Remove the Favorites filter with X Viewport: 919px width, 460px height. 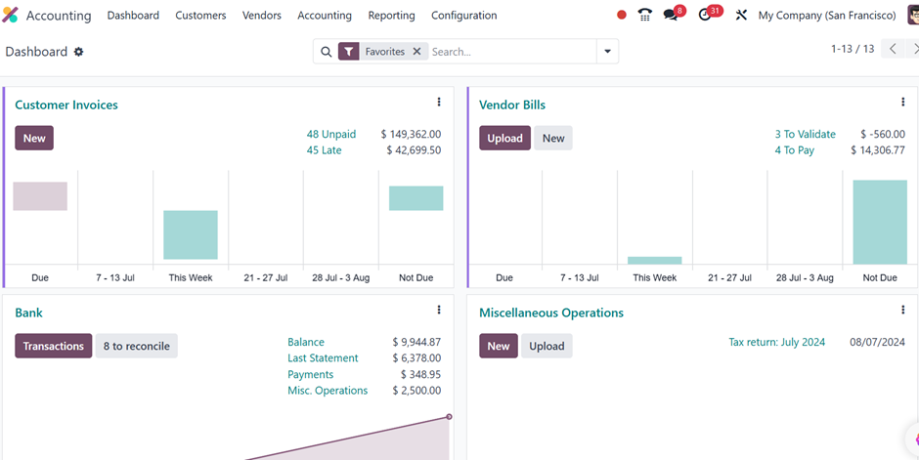(x=416, y=52)
